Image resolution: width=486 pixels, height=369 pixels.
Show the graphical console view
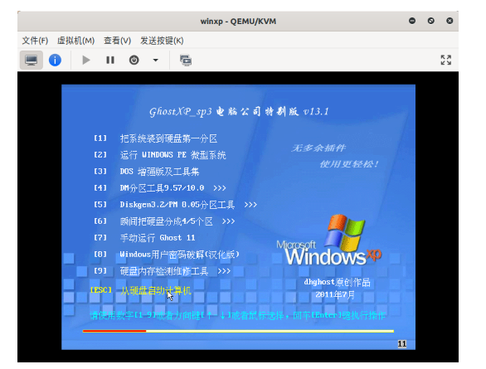coord(32,60)
